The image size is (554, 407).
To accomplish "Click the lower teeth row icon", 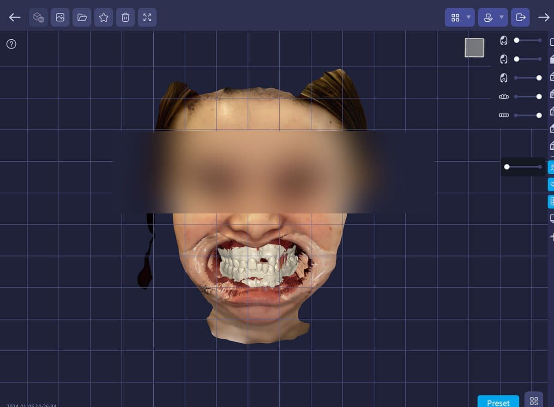I will click(504, 115).
